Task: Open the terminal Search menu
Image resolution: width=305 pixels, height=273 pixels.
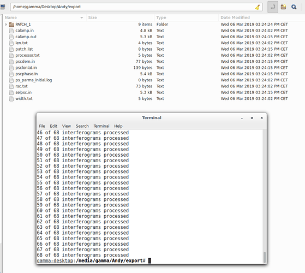Action: pos(82,126)
